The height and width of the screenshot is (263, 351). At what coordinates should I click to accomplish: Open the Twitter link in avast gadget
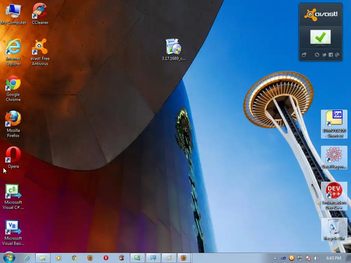(x=324, y=55)
